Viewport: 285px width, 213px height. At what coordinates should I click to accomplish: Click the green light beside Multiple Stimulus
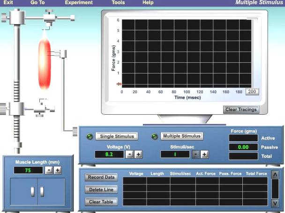coord(155,136)
